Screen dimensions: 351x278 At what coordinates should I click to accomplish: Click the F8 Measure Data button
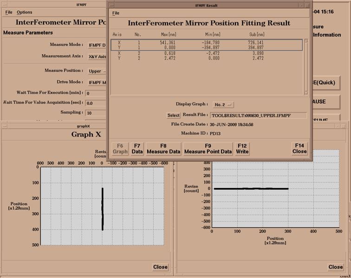pyautogui.click(x=163, y=149)
